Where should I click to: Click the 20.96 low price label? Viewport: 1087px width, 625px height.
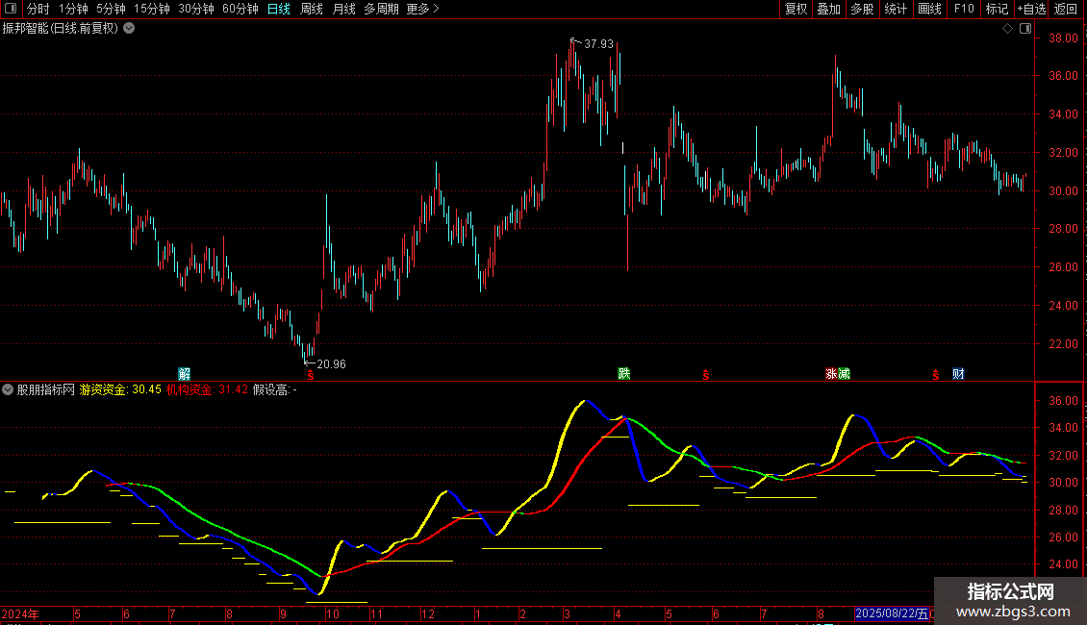331,363
